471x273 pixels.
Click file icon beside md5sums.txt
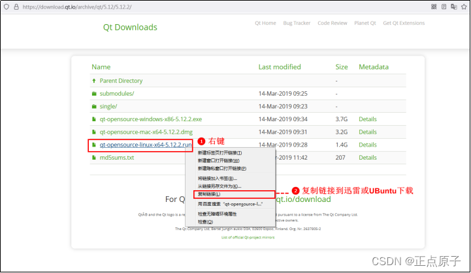[93, 157]
